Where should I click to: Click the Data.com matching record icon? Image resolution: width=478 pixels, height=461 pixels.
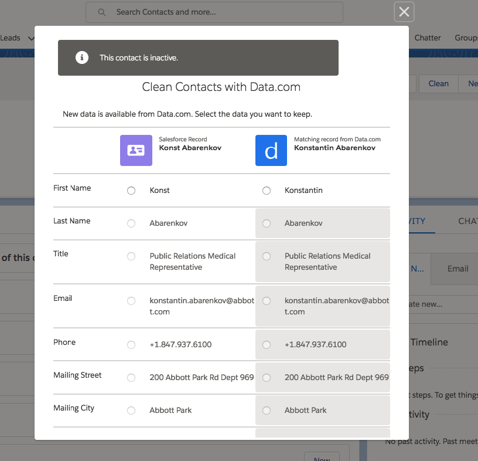271,150
